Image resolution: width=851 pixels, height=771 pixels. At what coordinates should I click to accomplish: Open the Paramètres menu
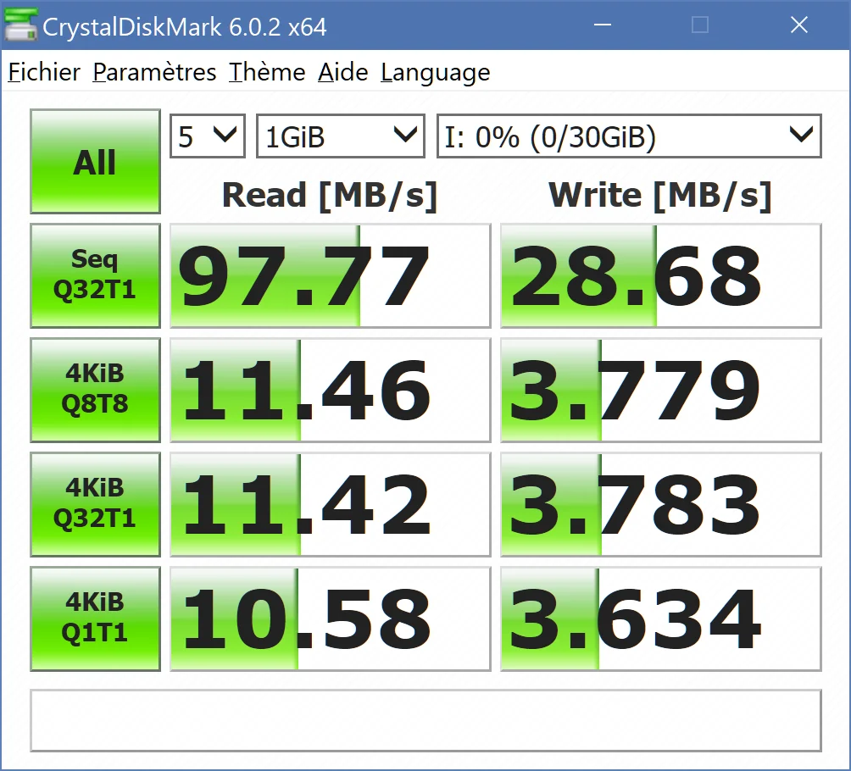[x=154, y=72]
